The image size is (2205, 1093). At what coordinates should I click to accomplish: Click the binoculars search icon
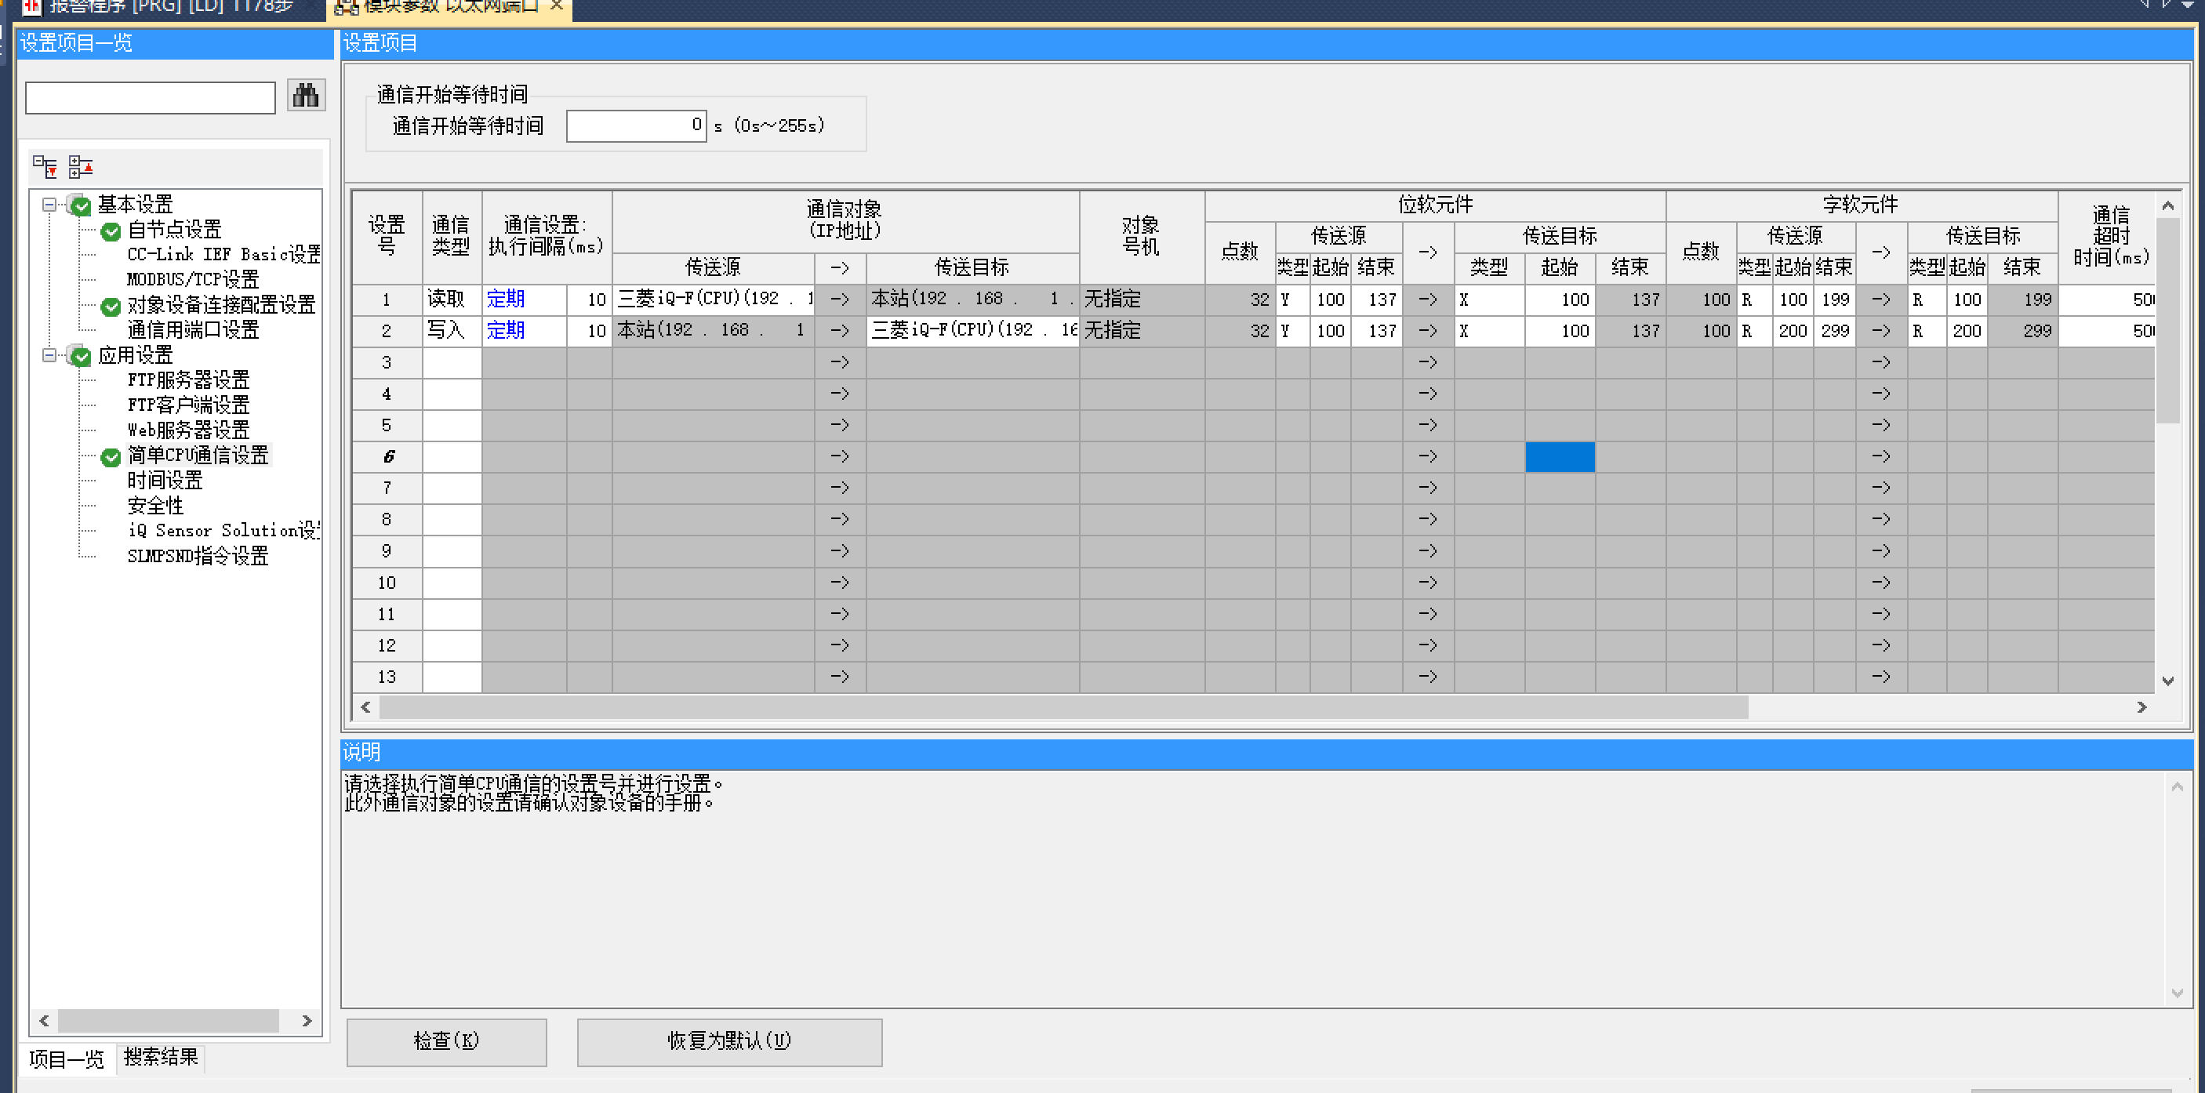pyautogui.click(x=306, y=96)
